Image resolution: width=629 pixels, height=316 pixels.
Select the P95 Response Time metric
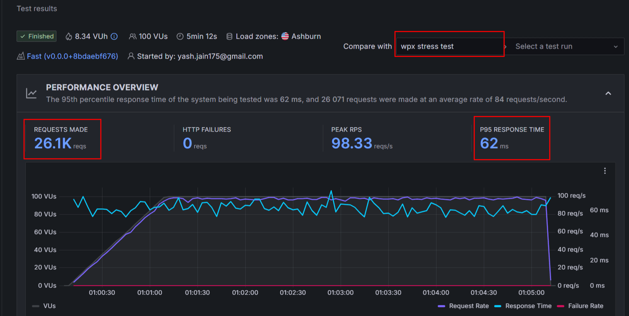(512, 139)
